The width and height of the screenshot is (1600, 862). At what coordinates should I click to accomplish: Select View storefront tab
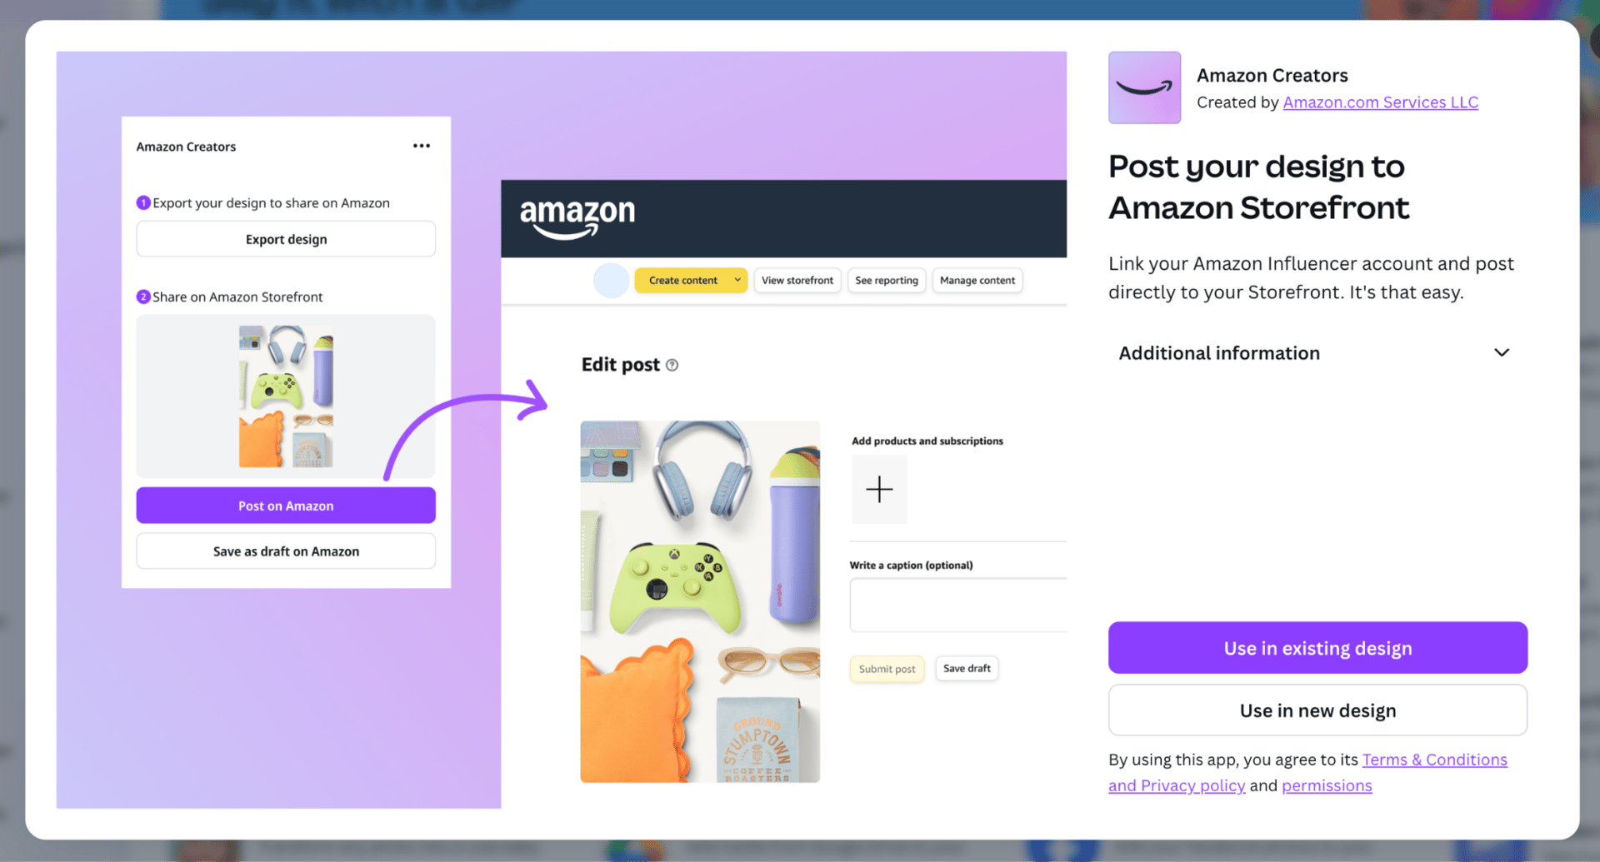click(x=797, y=281)
